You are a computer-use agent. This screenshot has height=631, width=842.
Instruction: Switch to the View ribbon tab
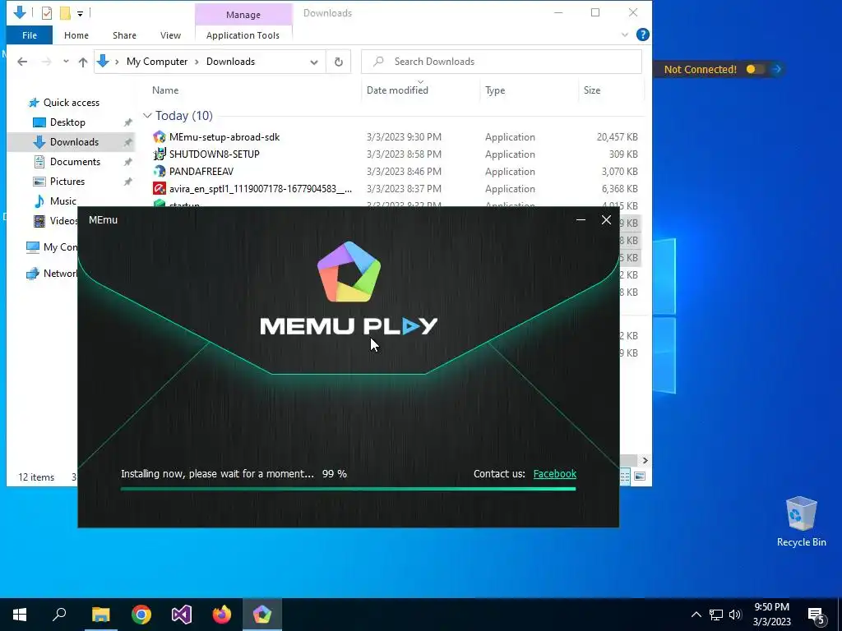point(170,35)
